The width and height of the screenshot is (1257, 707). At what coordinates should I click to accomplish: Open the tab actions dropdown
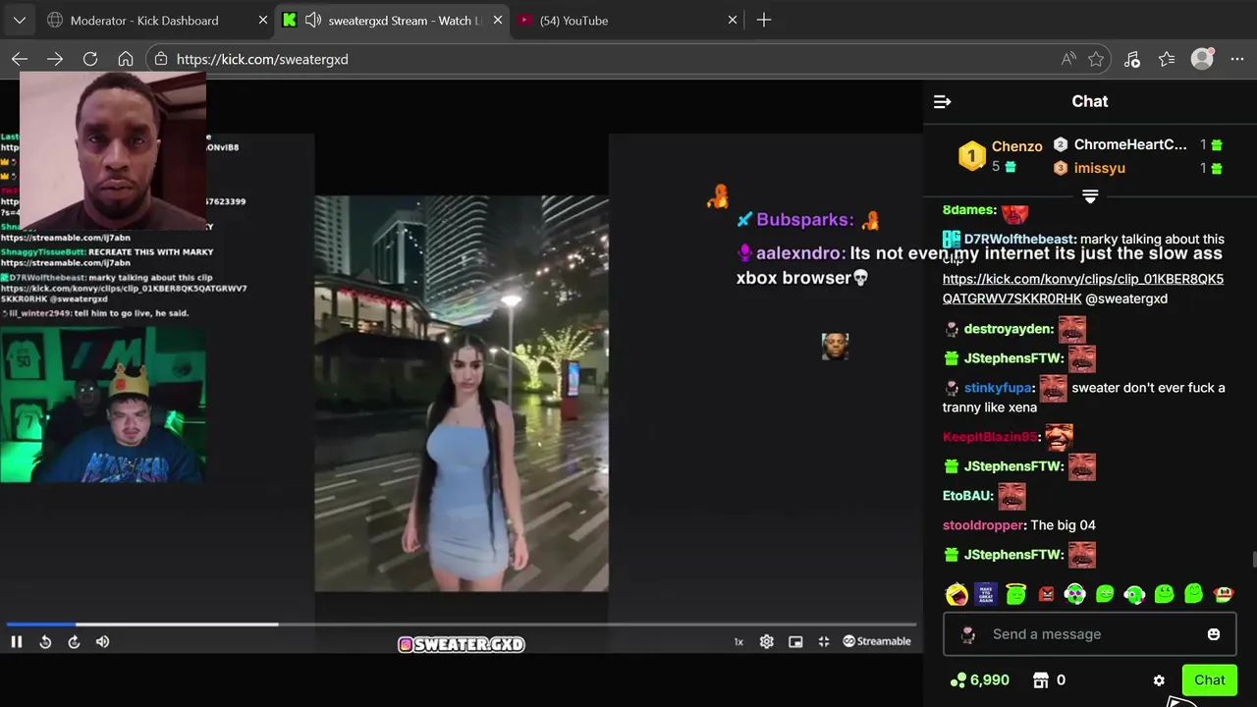19,20
